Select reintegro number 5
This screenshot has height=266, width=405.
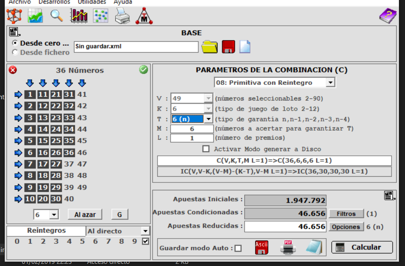82,242
